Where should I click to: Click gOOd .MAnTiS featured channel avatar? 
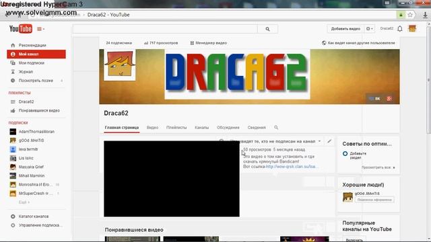click(347, 197)
